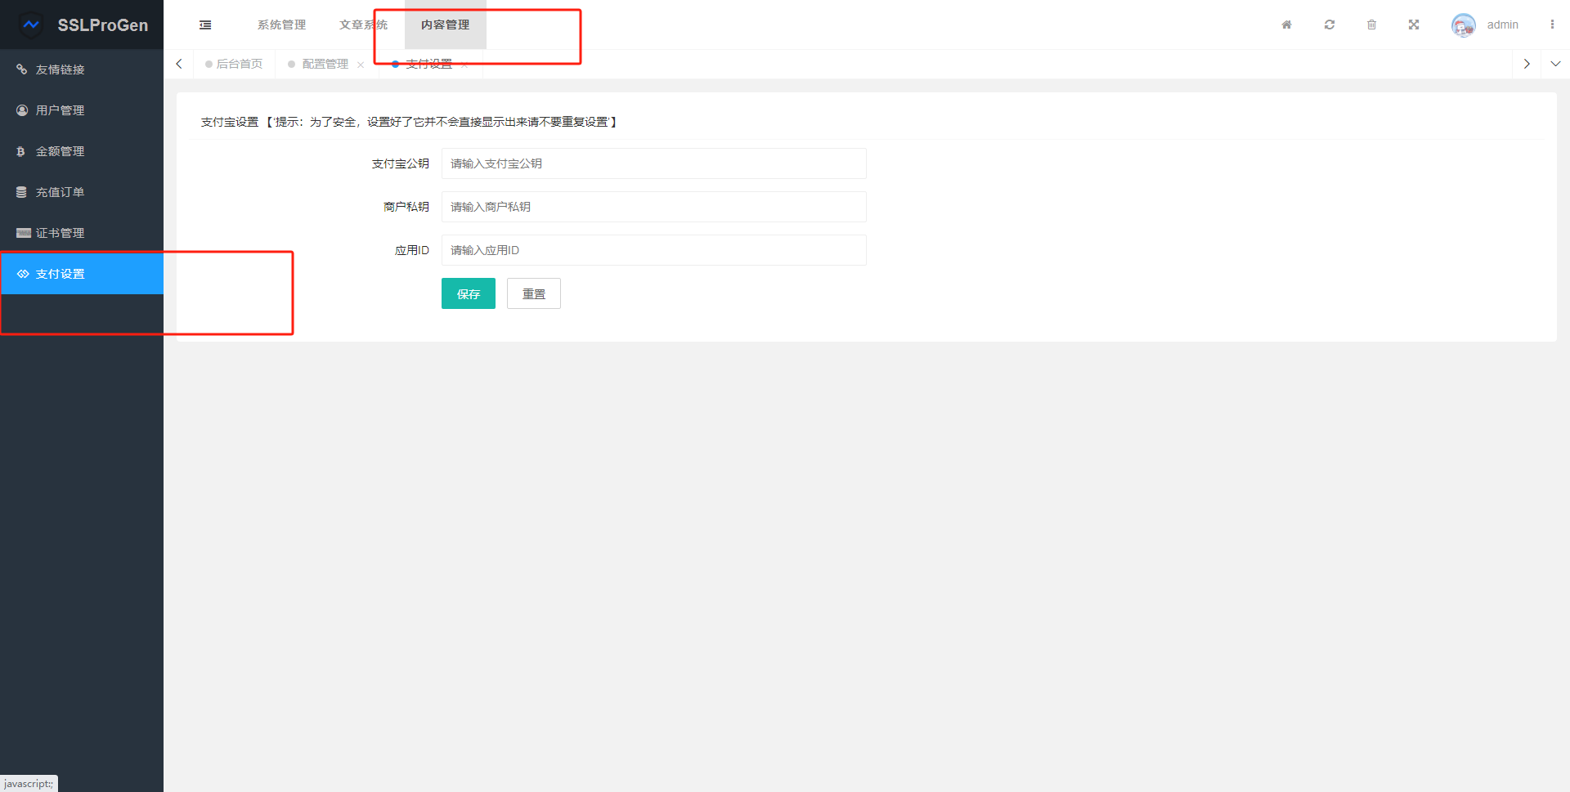Close the 配置管理 tab
The image size is (1570, 792).
coord(361,65)
